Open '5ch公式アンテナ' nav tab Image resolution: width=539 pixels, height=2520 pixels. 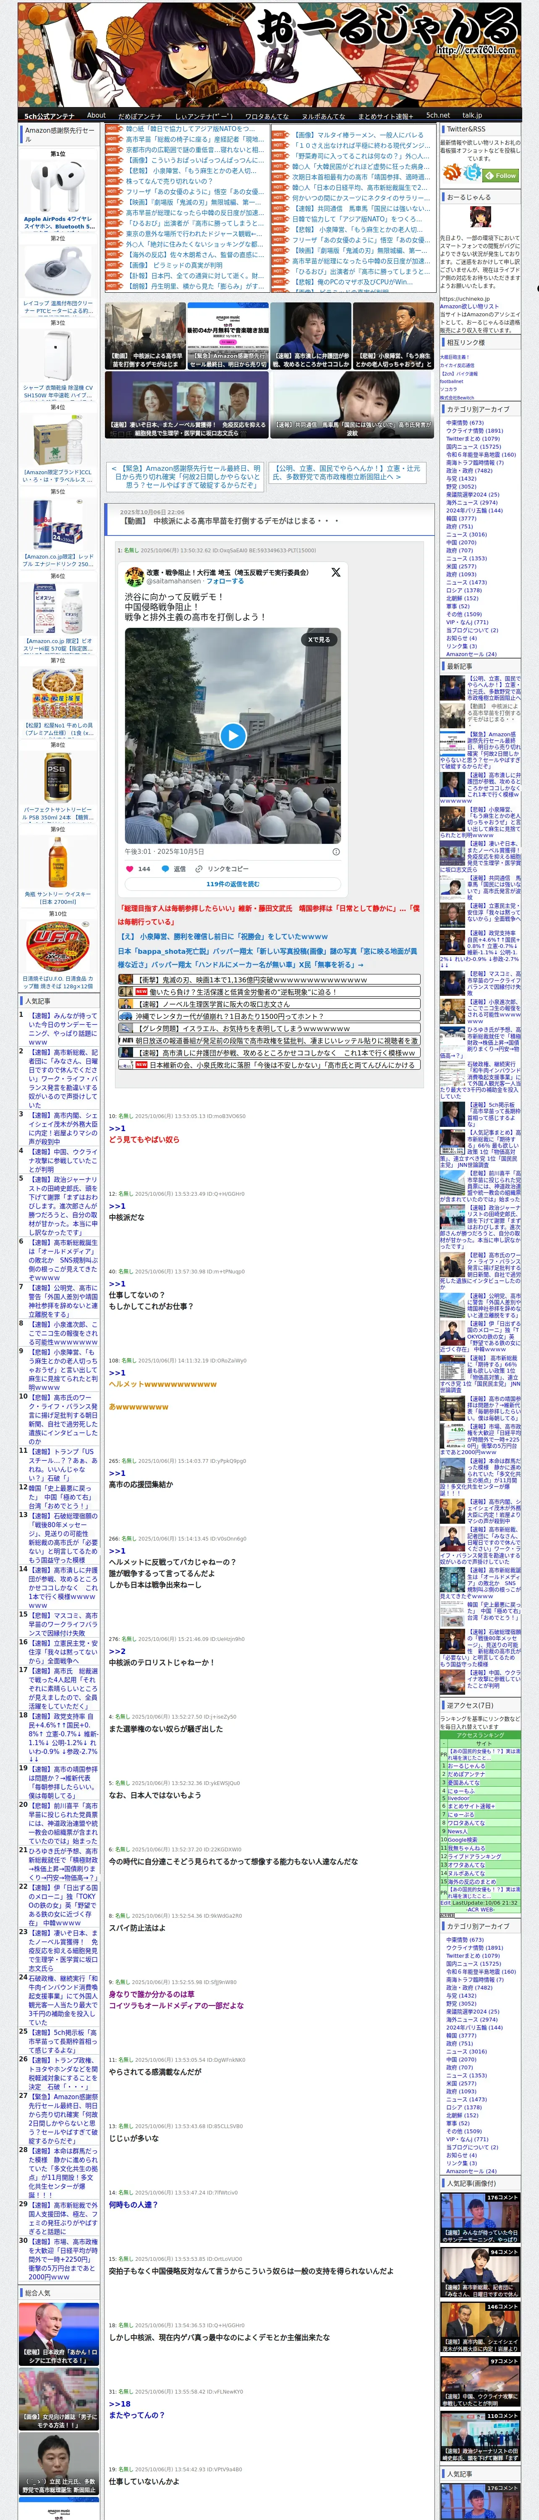(x=49, y=115)
